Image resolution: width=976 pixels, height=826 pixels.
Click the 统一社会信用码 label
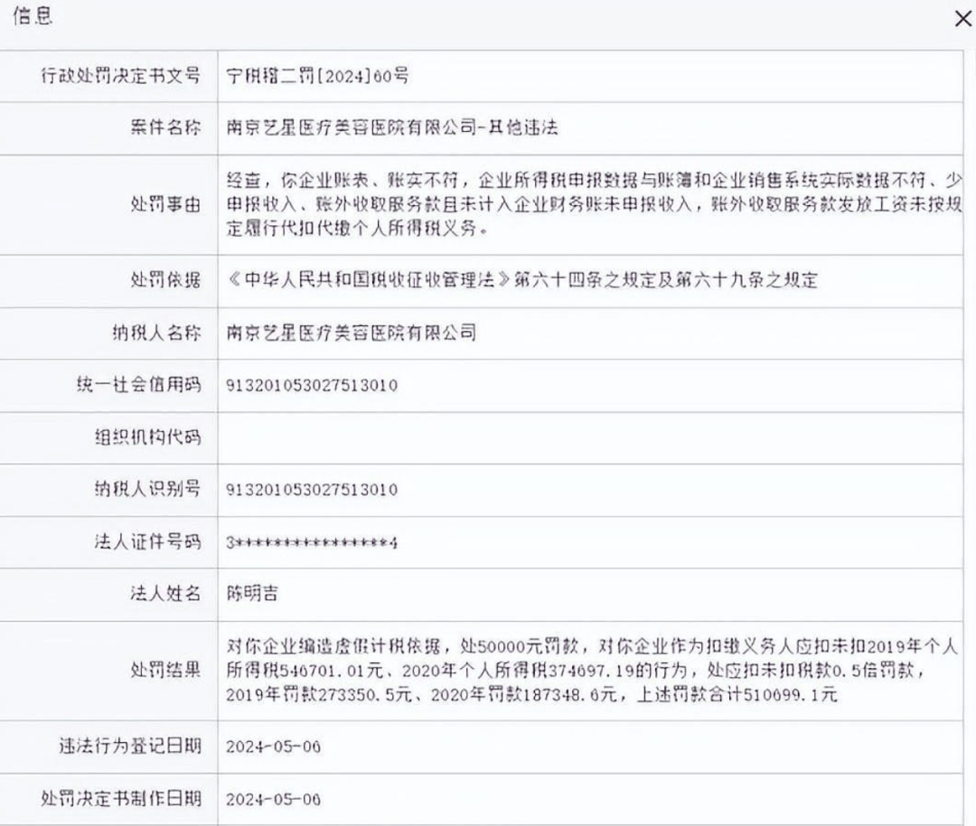[139, 385]
